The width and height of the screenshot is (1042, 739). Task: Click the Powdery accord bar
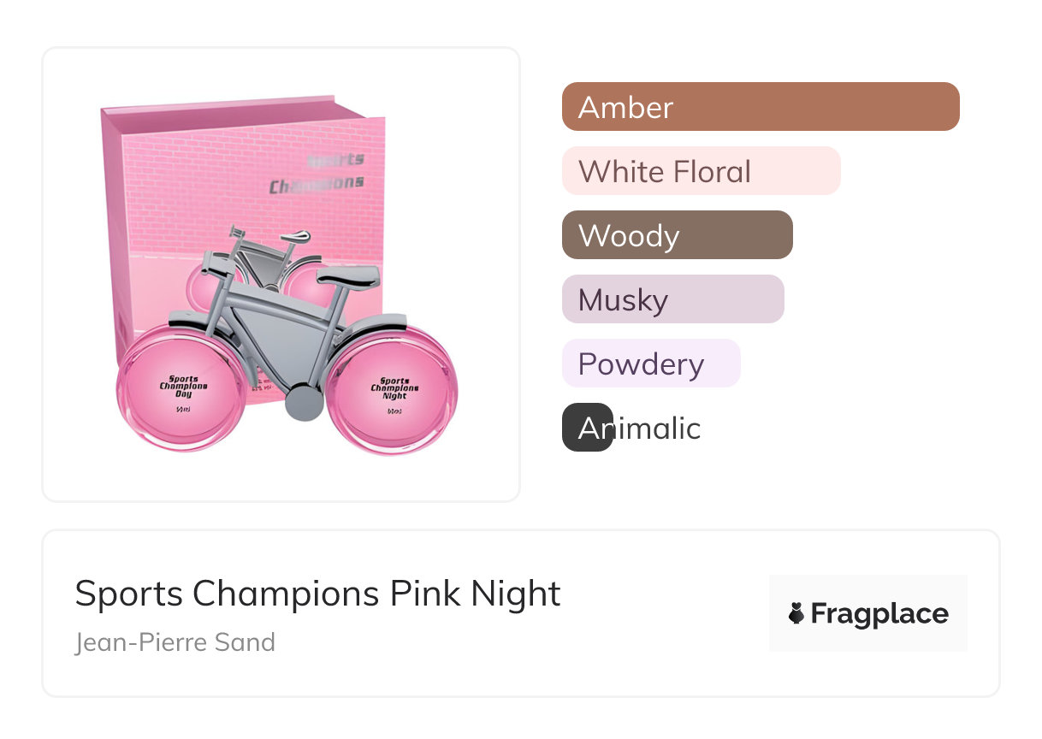(x=650, y=364)
